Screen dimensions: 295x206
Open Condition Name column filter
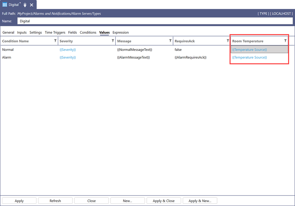point(55,41)
